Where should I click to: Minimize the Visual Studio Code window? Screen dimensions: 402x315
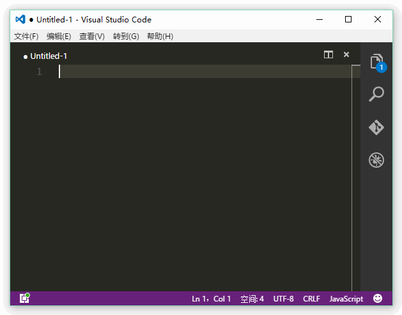320,19
